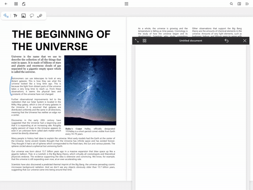Select the Image insert tool

click(x=24, y=16)
